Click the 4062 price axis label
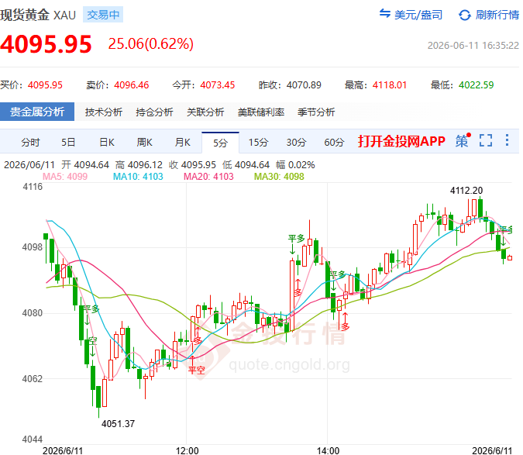 point(33,378)
